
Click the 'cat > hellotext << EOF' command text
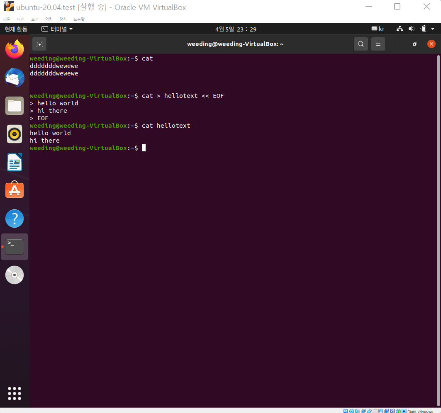183,96
